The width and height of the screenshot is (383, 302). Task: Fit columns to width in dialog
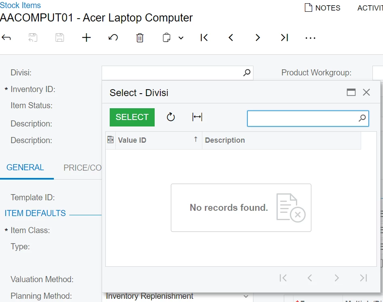pos(197,117)
